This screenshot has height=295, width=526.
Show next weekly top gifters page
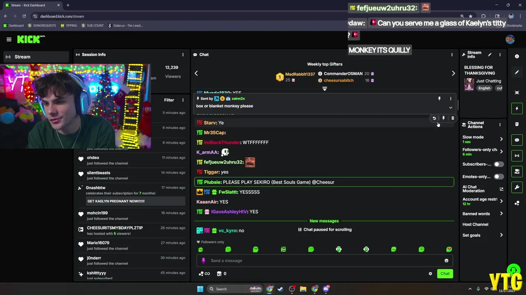click(x=453, y=73)
